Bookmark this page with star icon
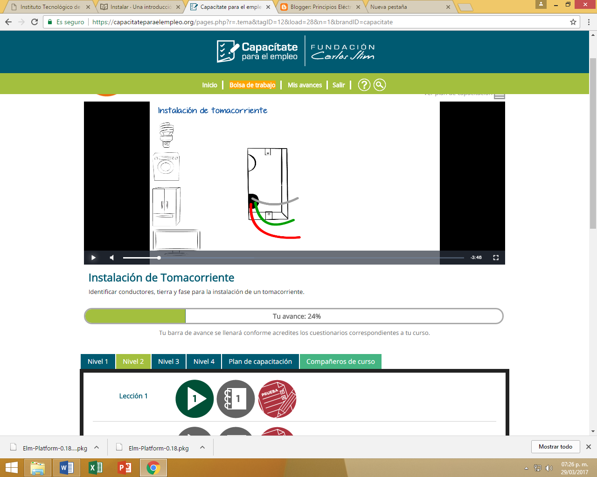The image size is (597, 477). pos(573,22)
